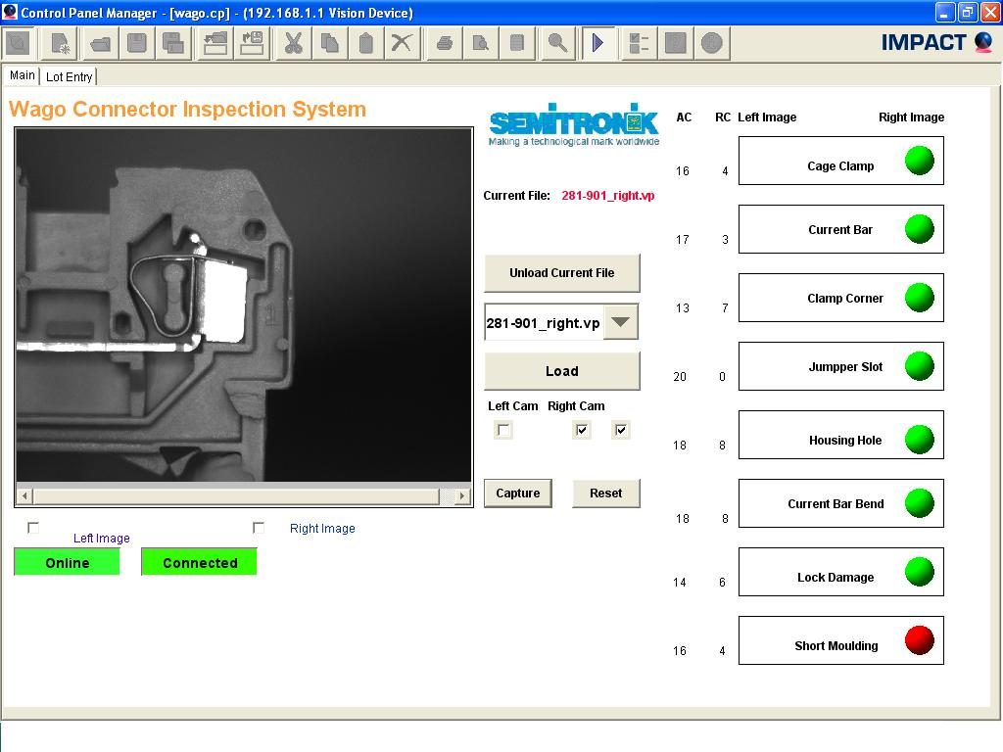Check the Right Image checkbox
Screen dimensions: 1003x752
[x=259, y=528]
